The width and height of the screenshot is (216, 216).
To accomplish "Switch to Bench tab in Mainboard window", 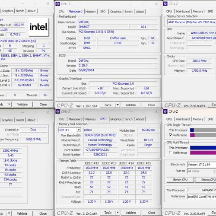I will pos(128,12).
